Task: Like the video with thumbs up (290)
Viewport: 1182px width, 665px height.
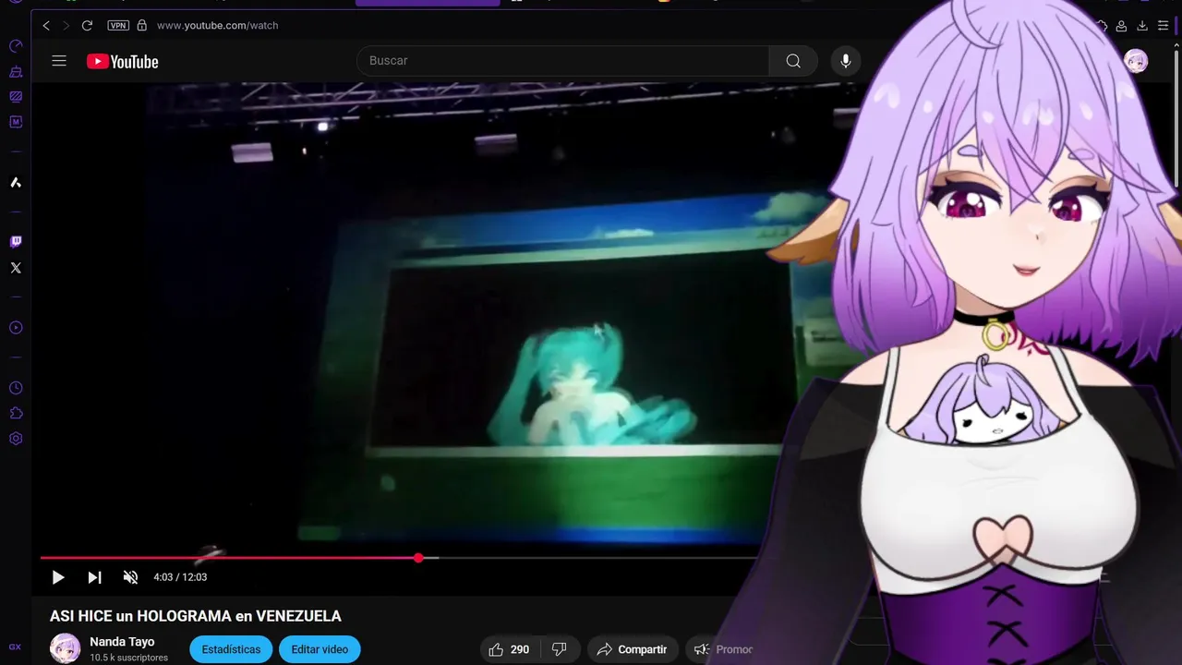Action: (x=509, y=649)
